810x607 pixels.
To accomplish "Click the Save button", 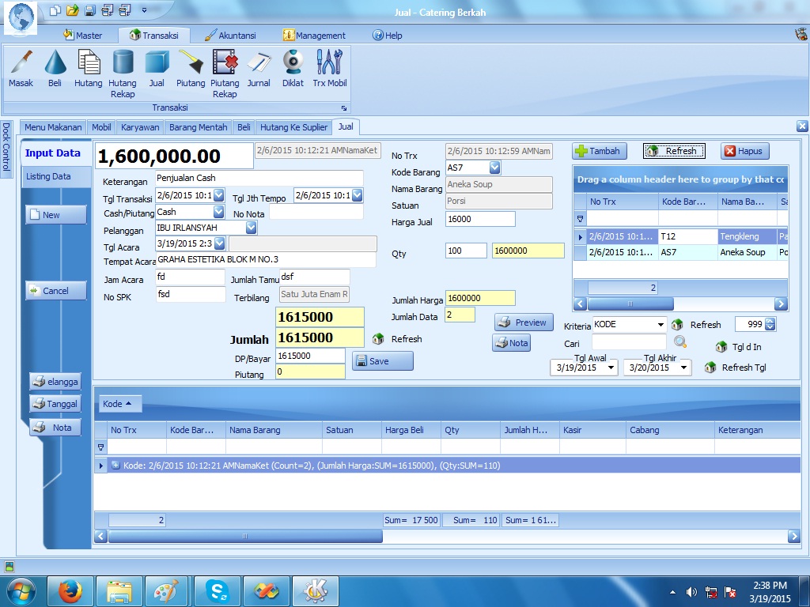I will point(383,361).
